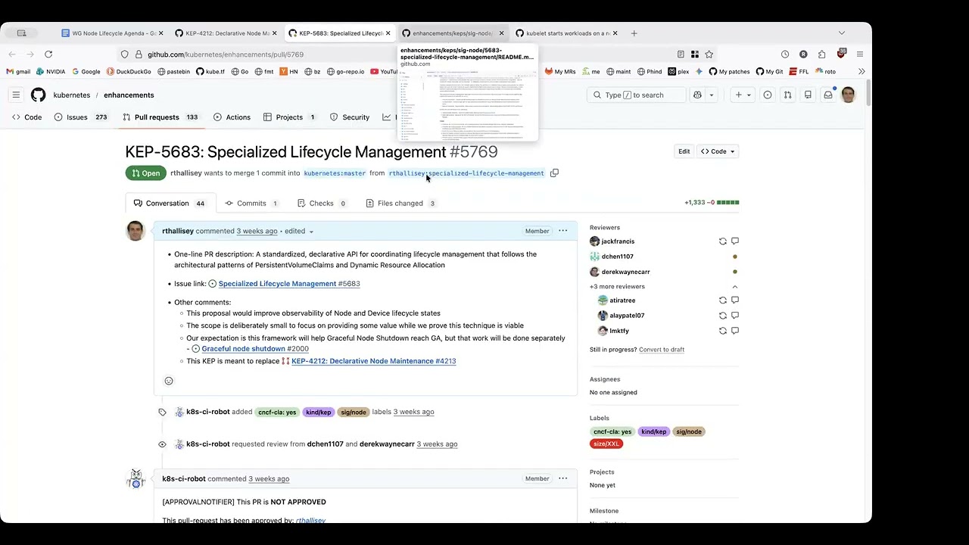This screenshot has width=969, height=545.
Task: Re-request review from atiratree
Action: coord(722,301)
